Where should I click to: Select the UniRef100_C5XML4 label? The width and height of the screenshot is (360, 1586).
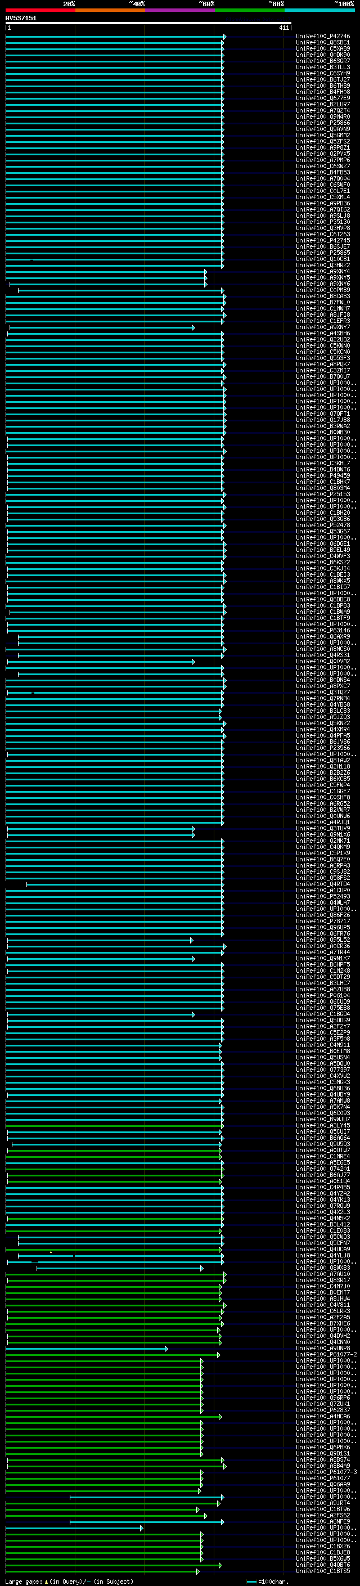[323, 197]
